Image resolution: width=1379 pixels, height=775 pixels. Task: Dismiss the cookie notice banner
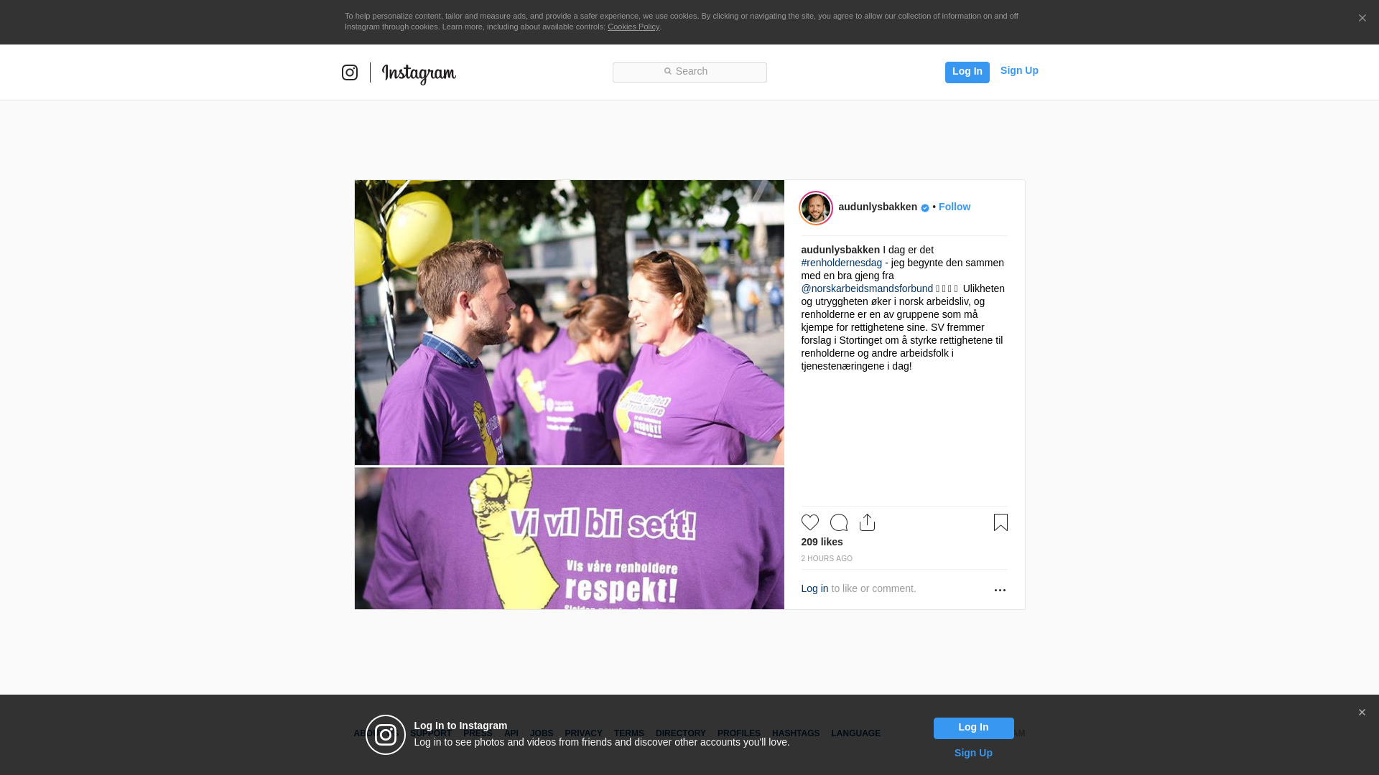(x=1362, y=19)
